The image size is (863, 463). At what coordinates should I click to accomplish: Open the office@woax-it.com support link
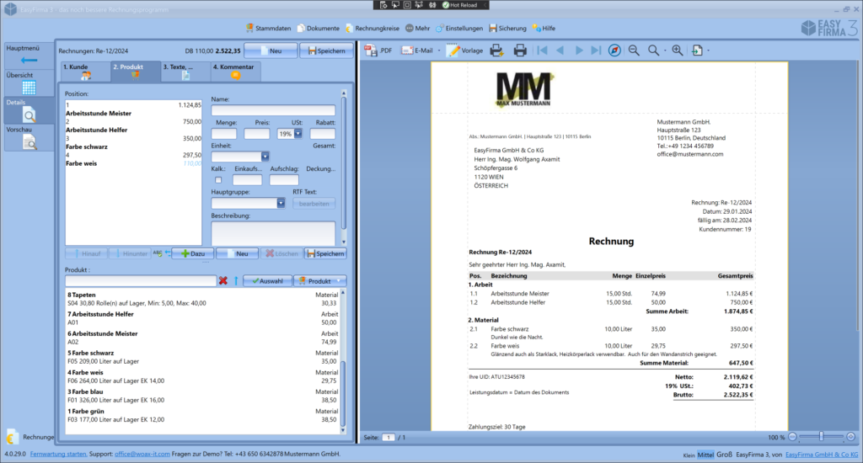click(x=142, y=455)
